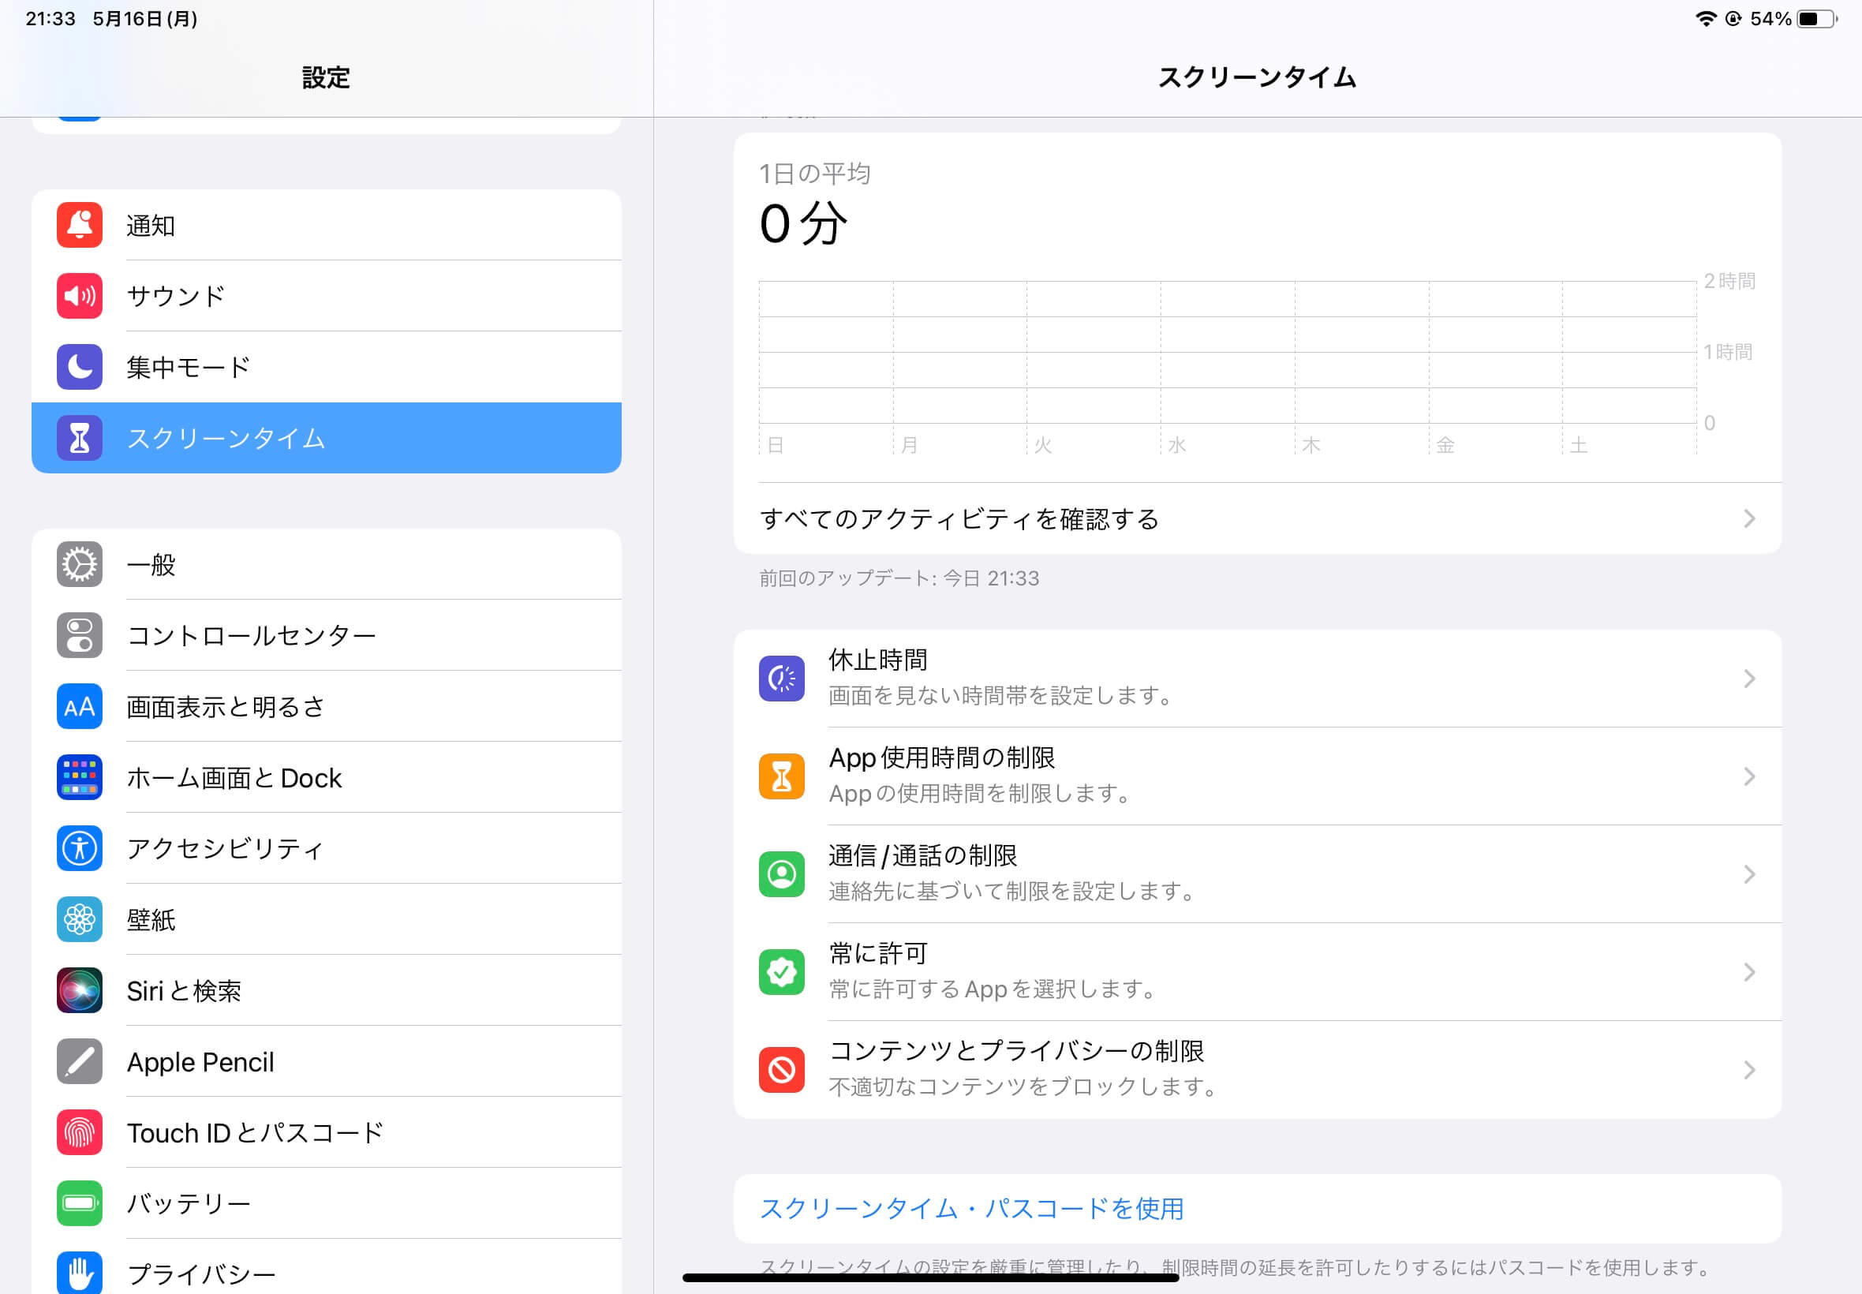Open the Siri と検索 icon
This screenshot has height=1294, width=1862.
(80, 990)
